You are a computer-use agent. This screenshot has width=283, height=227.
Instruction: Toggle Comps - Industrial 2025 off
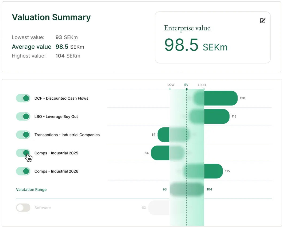(x=23, y=153)
